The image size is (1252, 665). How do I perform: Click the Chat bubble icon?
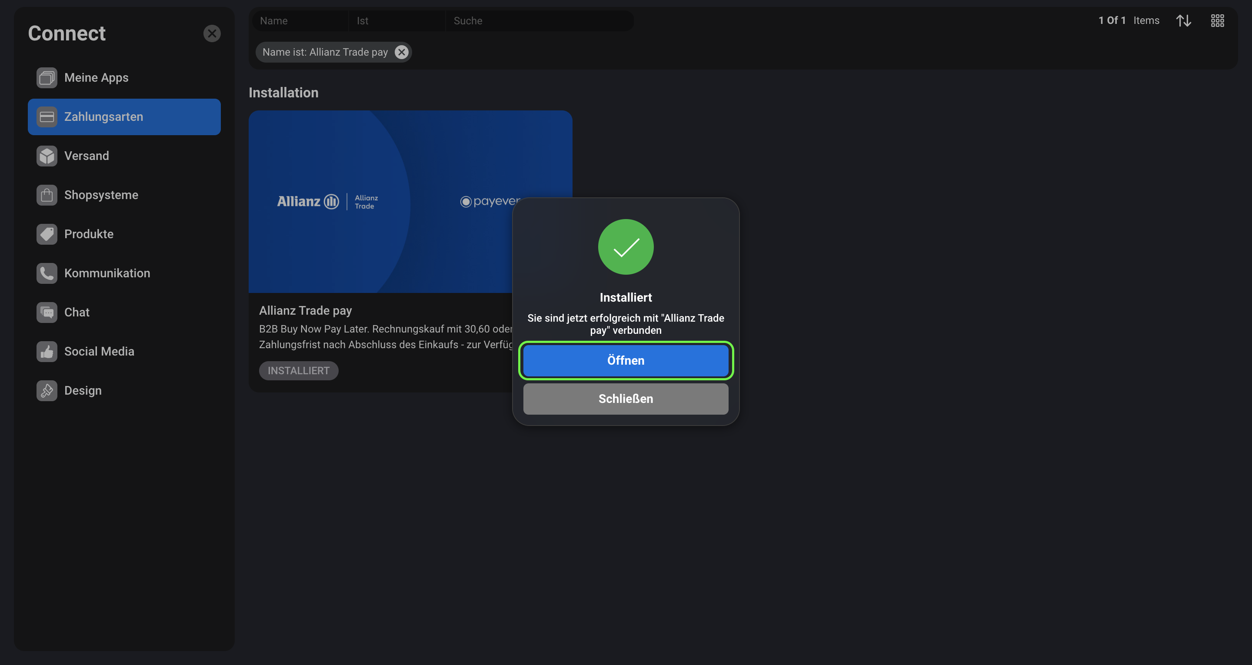pyautogui.click(x=47, y=312)
